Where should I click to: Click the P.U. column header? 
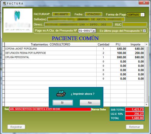tap(118, 44)
